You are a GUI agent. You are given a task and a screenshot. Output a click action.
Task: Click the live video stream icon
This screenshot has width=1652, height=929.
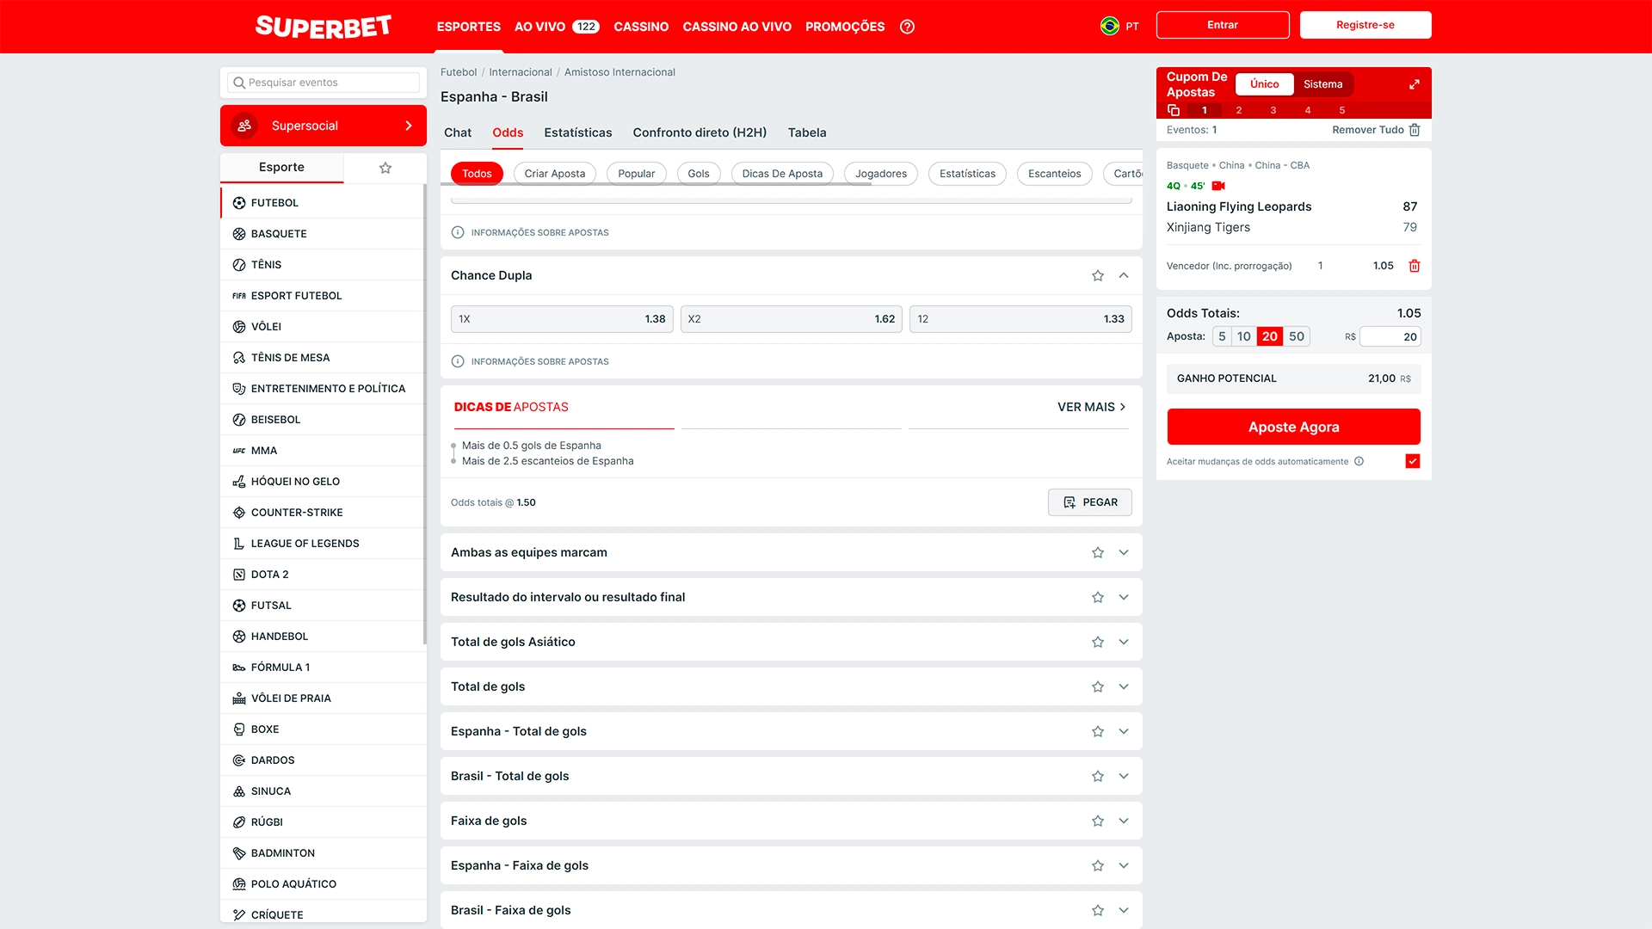(x=1218, y=186)
